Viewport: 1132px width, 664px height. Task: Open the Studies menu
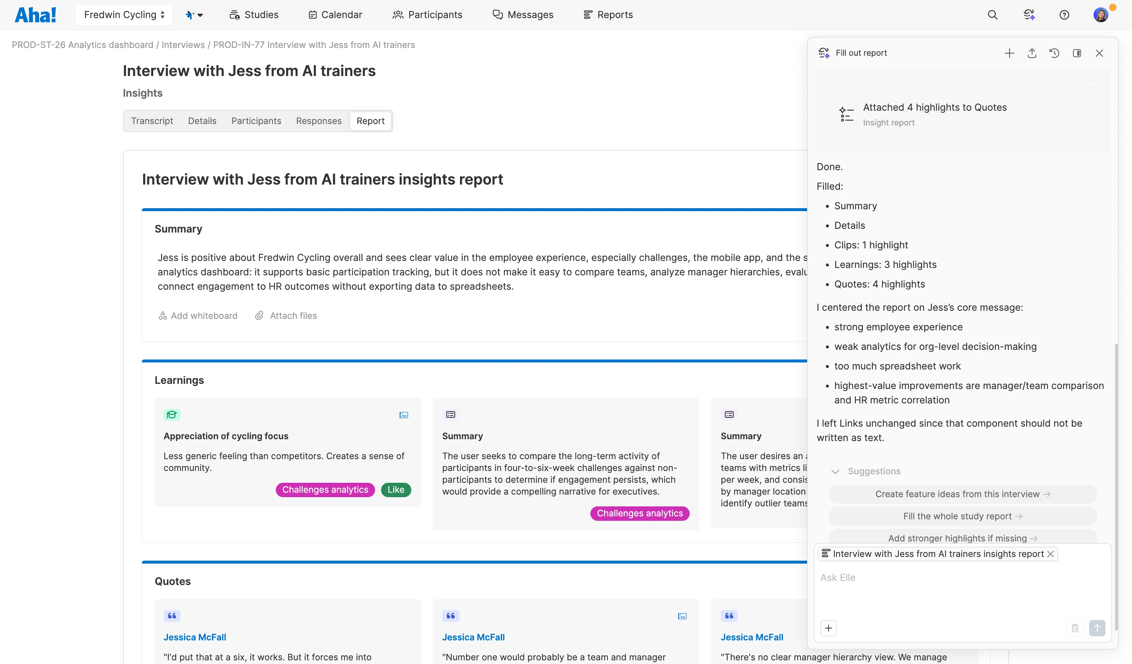[x=254, y=15]
